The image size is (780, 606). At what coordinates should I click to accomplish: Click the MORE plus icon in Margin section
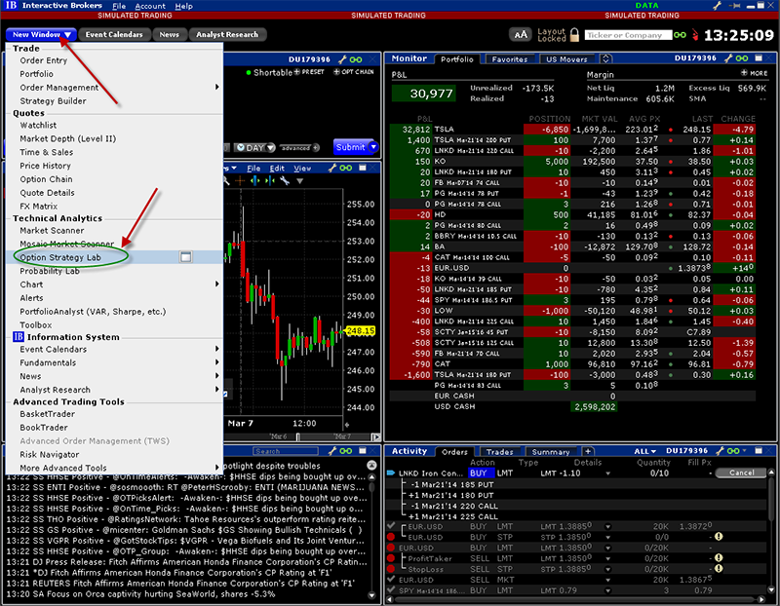tap(744, 72)
